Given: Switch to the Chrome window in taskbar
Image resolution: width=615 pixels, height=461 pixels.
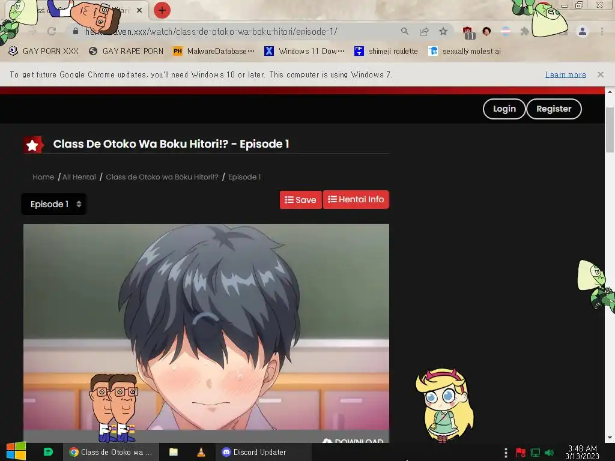Looking at the screenshot, I should point(111,452).
